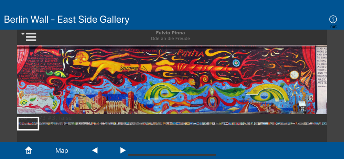This screenshot has width=344, height=159.
Task: Tap the neighboring white 'LEAD ME' text panel
Action: pos(321,79)
